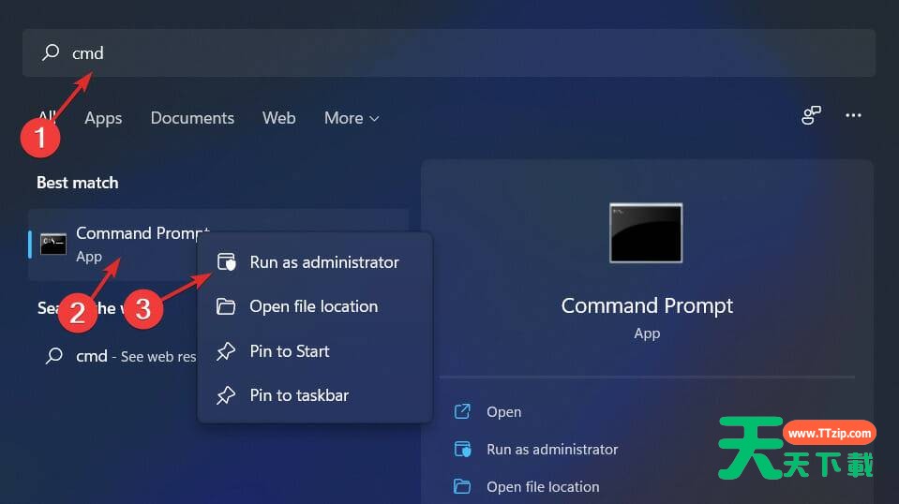This screenshot has width=899, height=504.
Task: Expand the More filters dropdown
Action: pos(352,118)
